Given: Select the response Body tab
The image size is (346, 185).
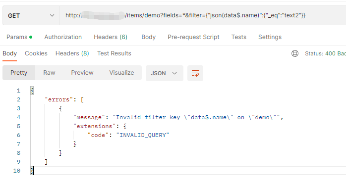Looking at the screenshot, I should [x=10, y=53].
